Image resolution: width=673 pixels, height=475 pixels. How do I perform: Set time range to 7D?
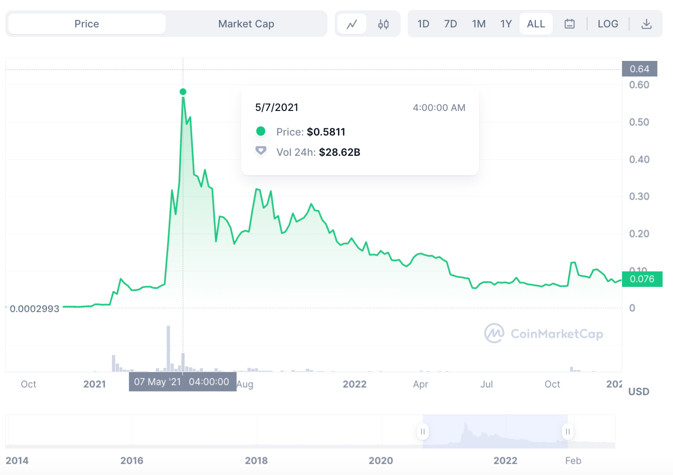[451, 24]
